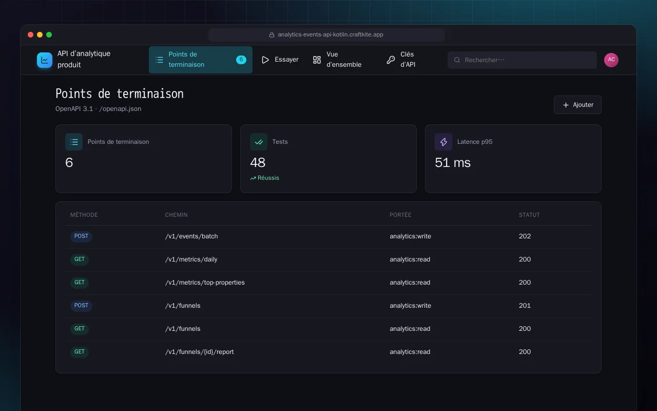Click the key icon for Clés d'API
Screen dimensions: 657x411
[391, 60]
